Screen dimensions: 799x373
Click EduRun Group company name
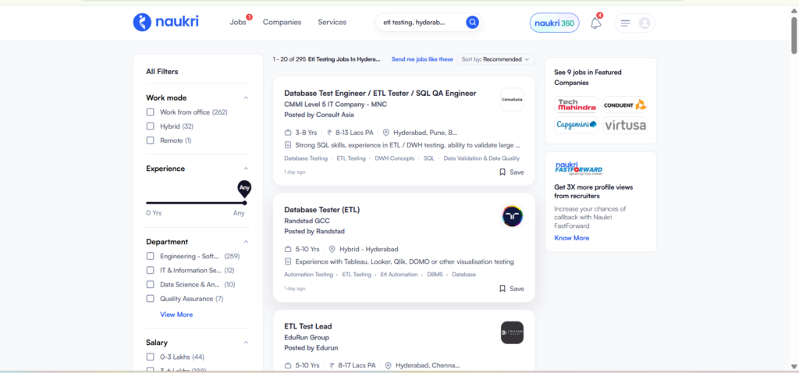307,337
